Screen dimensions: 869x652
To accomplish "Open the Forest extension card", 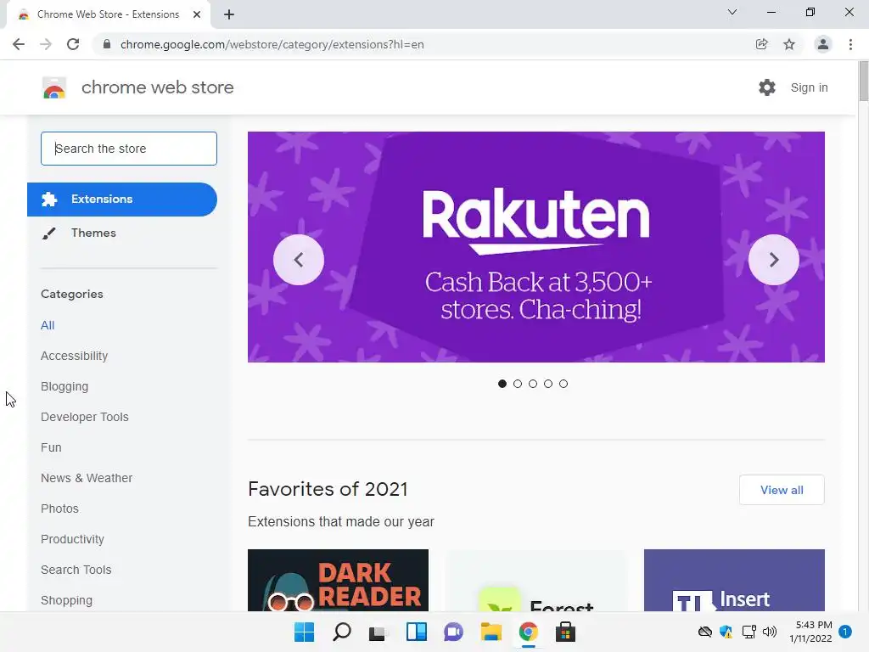I will pyautogui.click(x=536, y=581).
